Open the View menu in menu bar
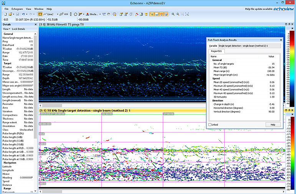Viewport: 296px width, 194px height. tap(28, 9)
